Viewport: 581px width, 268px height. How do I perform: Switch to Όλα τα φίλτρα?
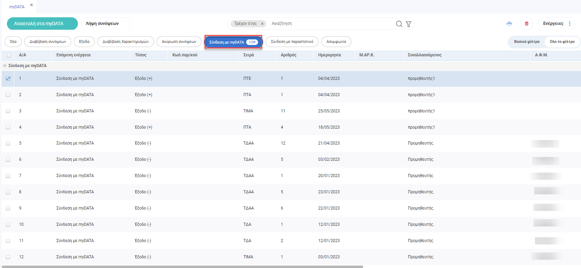pos(562,41)
